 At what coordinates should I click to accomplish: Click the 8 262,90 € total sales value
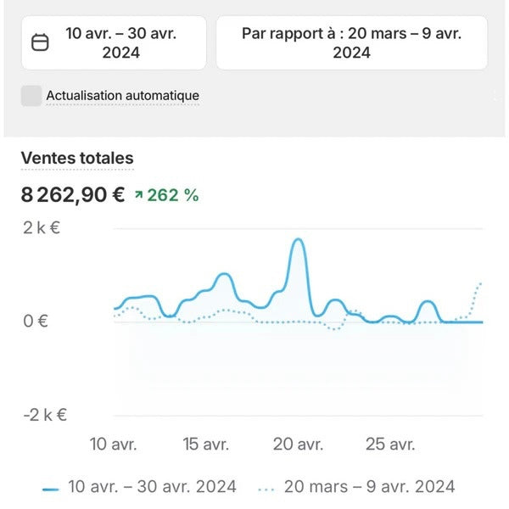73,195
